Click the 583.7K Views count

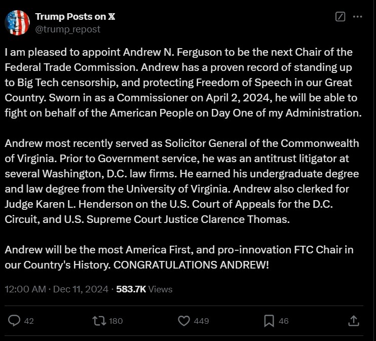tap(144, 289)
